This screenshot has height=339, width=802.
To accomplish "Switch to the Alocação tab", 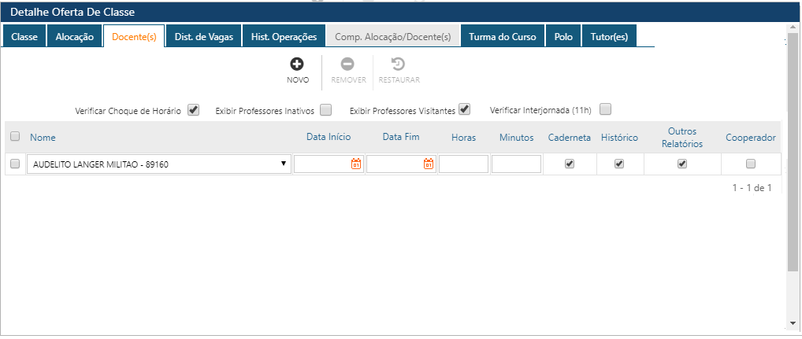I will 74,37.
